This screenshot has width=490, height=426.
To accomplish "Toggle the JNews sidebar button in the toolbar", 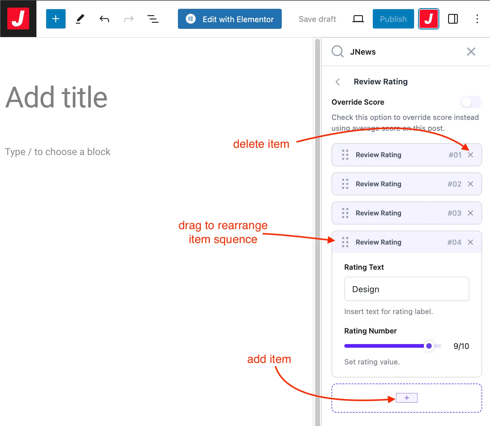I will tap(428, 19).
